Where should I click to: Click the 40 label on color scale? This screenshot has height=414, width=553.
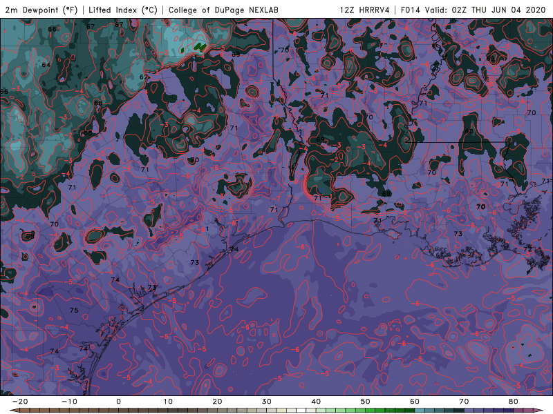click(x=316, y=402)
